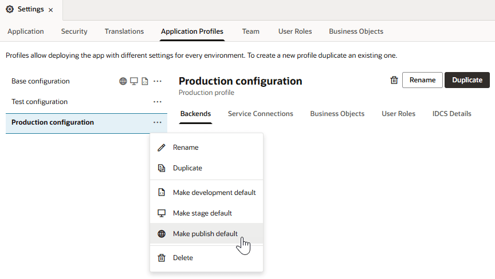Click the development default file icon in menu
Screen dimensions: 495x279
click(162, 193)
